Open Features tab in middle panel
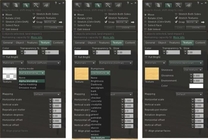Screen dimensions: 208x140 pos(104,43)
